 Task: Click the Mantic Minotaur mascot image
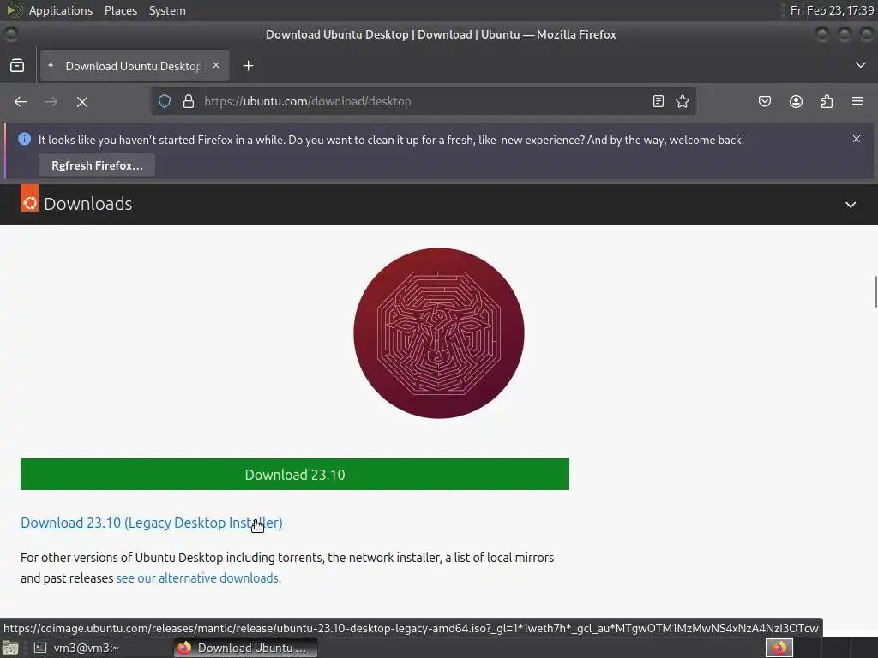pos(439,333)
